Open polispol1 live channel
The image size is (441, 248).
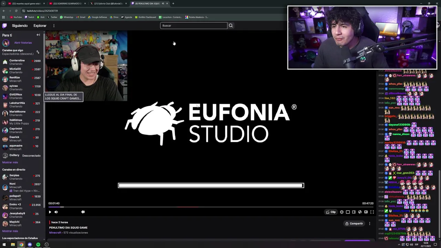(x=21, y=197)
